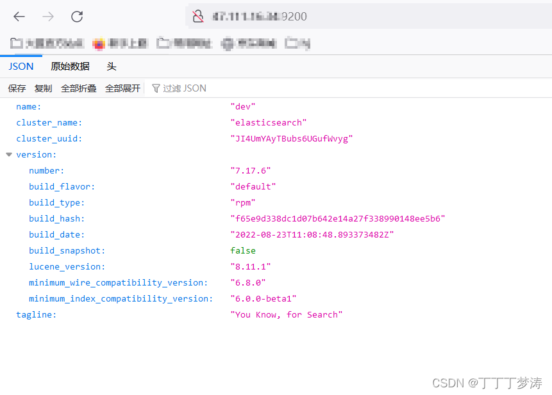The image size is (552, 395).
Task: Select the build_hash key
Action: [x=56, y=218]
